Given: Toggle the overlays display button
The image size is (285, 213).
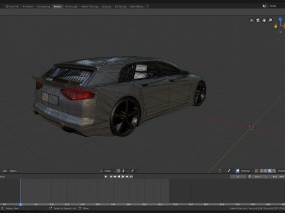Looking at the screenshot, I should pyautogui.click(x=237, y=171).
